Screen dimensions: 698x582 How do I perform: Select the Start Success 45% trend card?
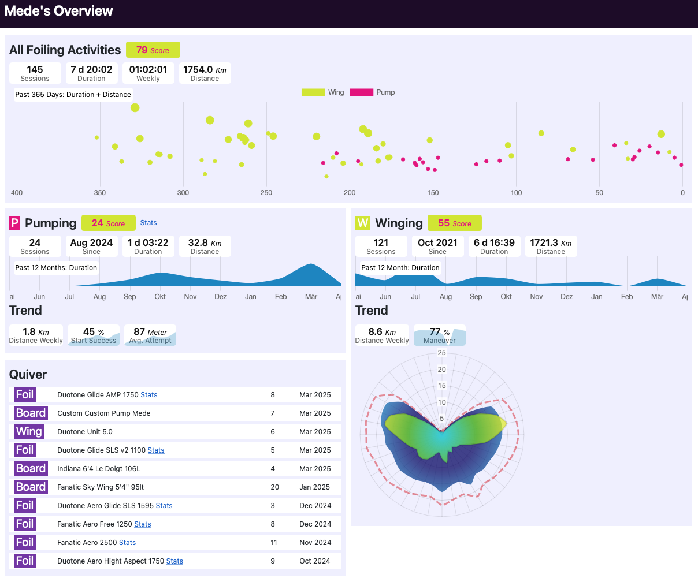click(x=94, y=335)
